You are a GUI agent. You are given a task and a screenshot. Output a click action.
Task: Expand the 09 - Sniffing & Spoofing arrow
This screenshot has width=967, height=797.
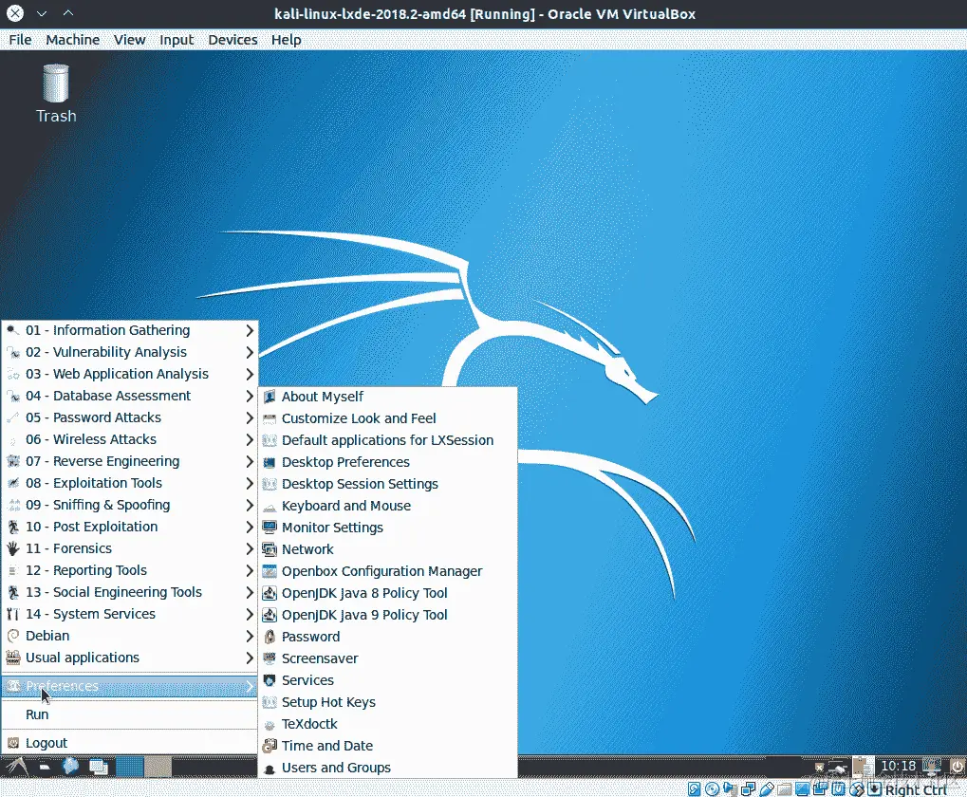click(250, 506)
